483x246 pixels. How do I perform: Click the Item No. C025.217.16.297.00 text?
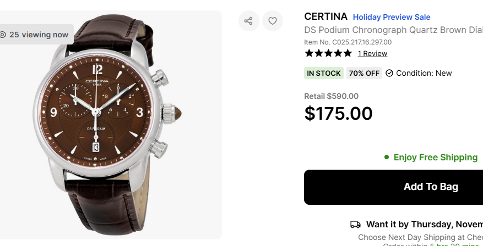pos(348,42)
